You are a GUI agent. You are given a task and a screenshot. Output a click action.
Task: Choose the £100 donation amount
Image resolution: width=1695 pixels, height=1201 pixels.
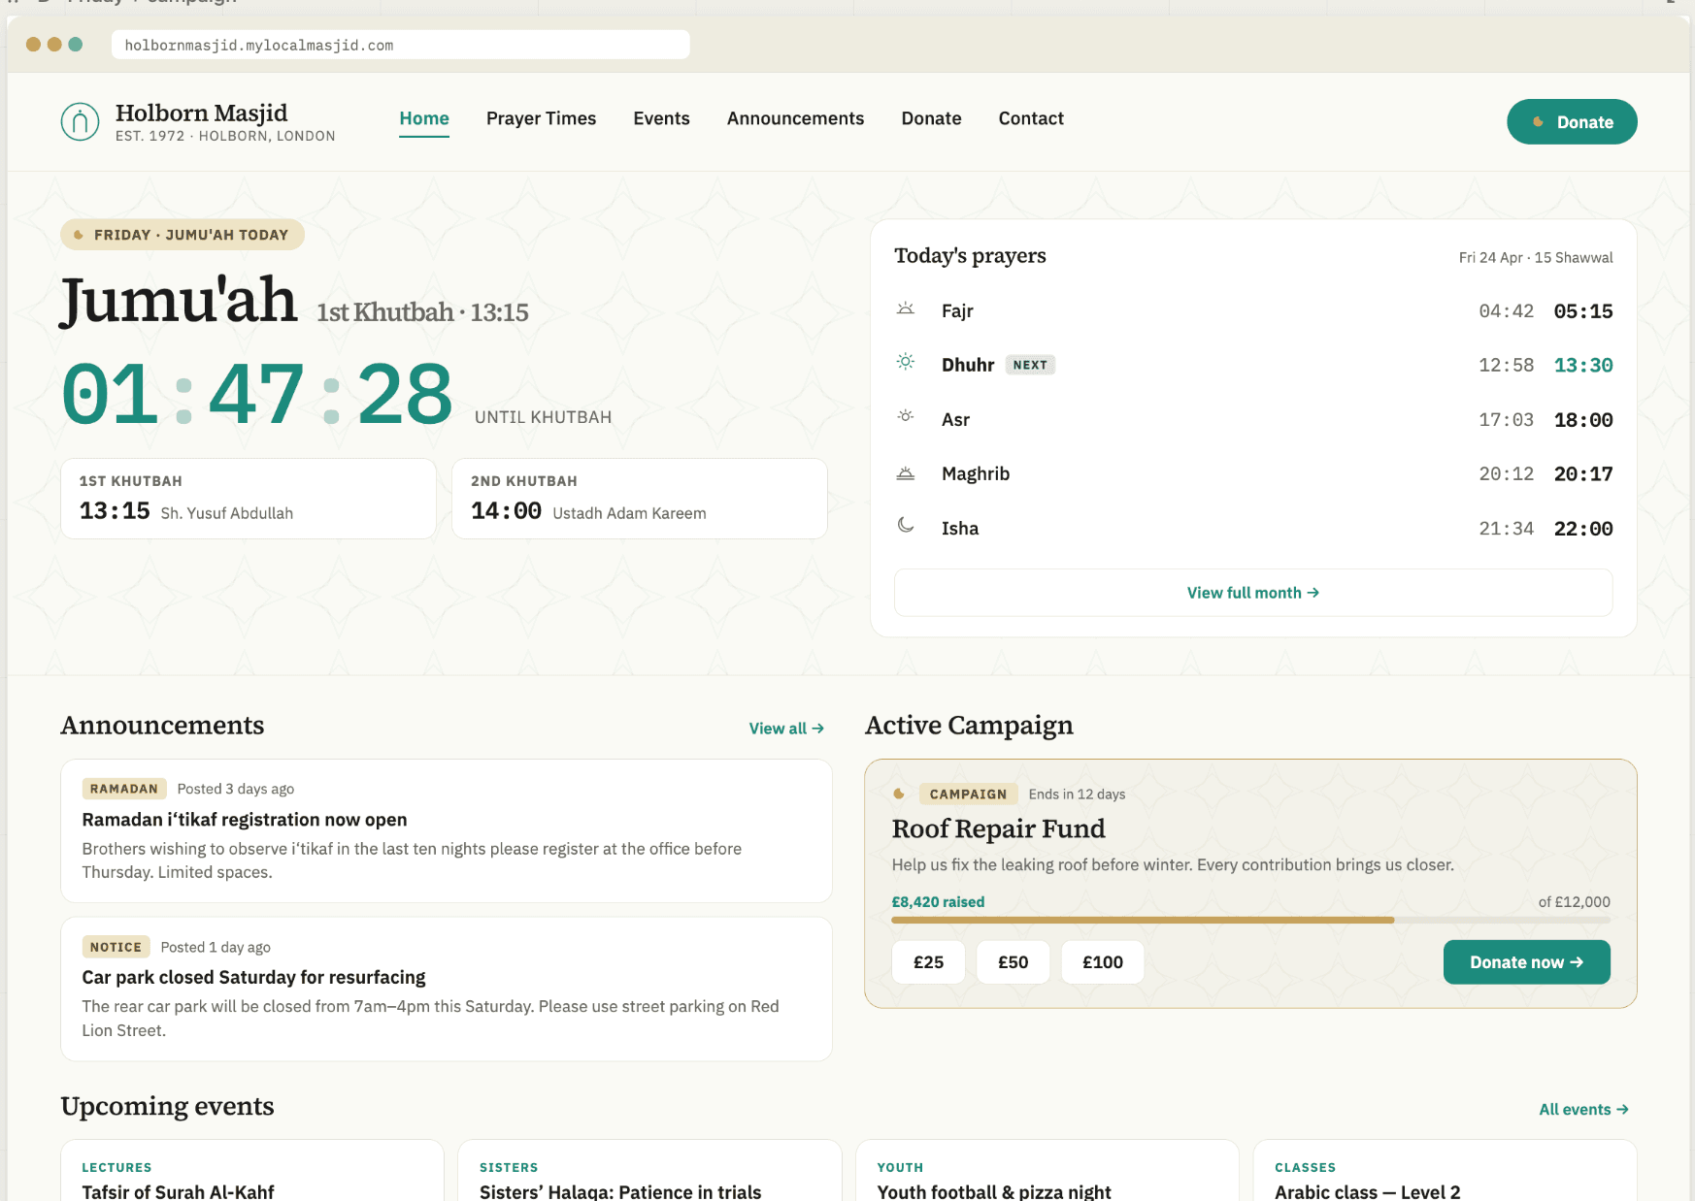coord(1103,962)
